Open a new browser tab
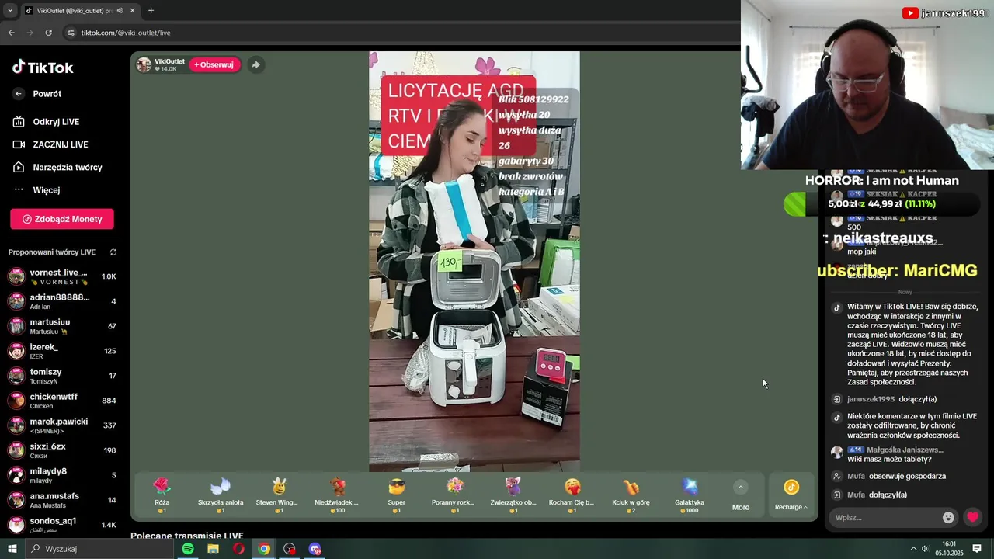This screenshot has height=559, width=994. click(151, 11)
